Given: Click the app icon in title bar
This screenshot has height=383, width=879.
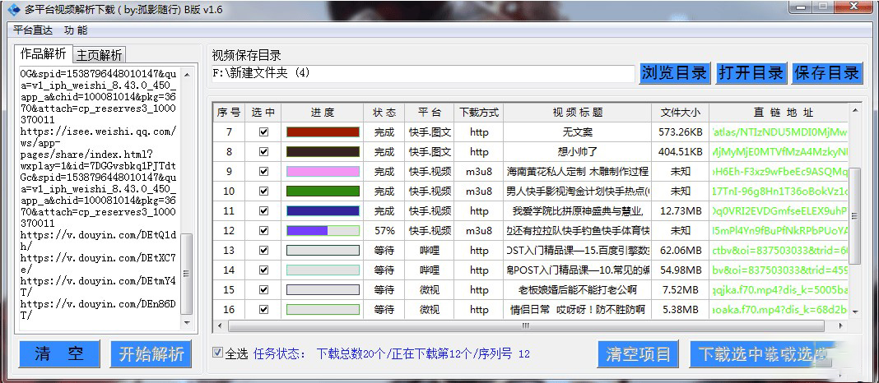Looking at the screenshot, I should 13,9.
